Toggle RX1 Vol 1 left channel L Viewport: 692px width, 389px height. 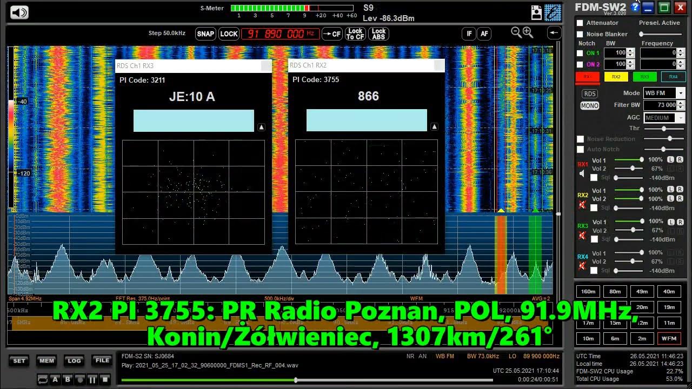click(x=670, y=160)
